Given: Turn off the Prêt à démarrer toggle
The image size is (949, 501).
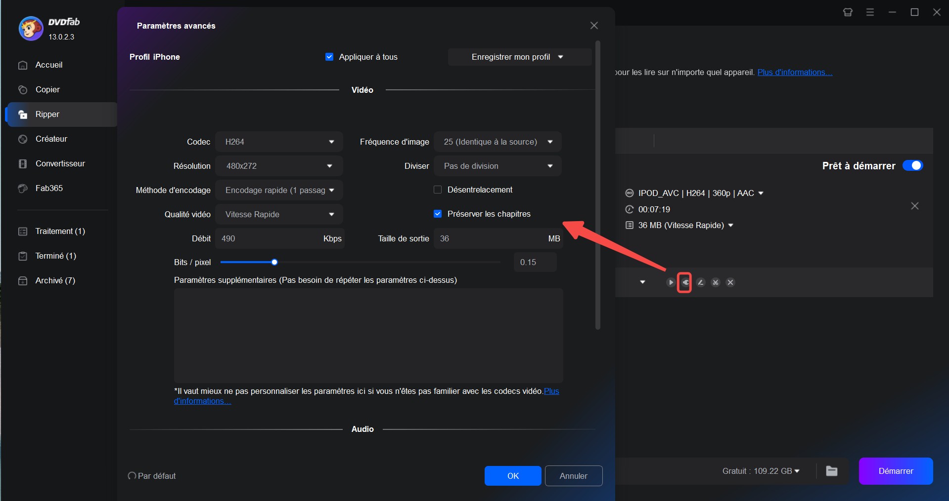Looking at the screenshot, I should pyautogui.click(x=912, y=166).
